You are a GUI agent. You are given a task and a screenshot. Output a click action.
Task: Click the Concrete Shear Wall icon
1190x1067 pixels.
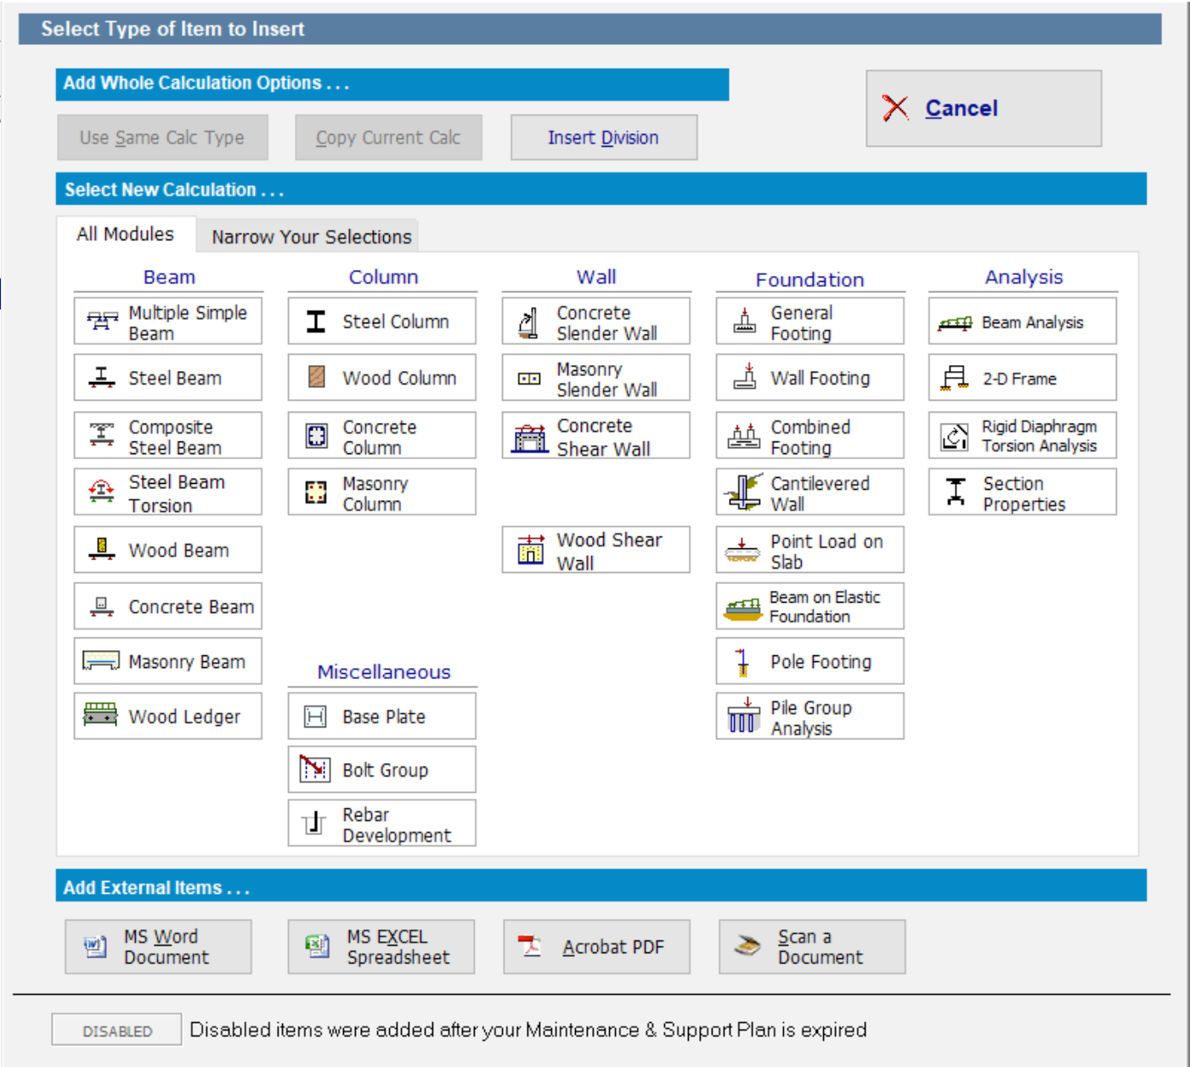(x=530, y=438)
